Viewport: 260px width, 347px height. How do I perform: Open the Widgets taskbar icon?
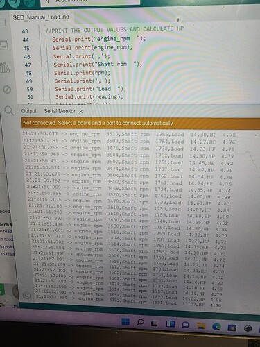click(171, 324)
